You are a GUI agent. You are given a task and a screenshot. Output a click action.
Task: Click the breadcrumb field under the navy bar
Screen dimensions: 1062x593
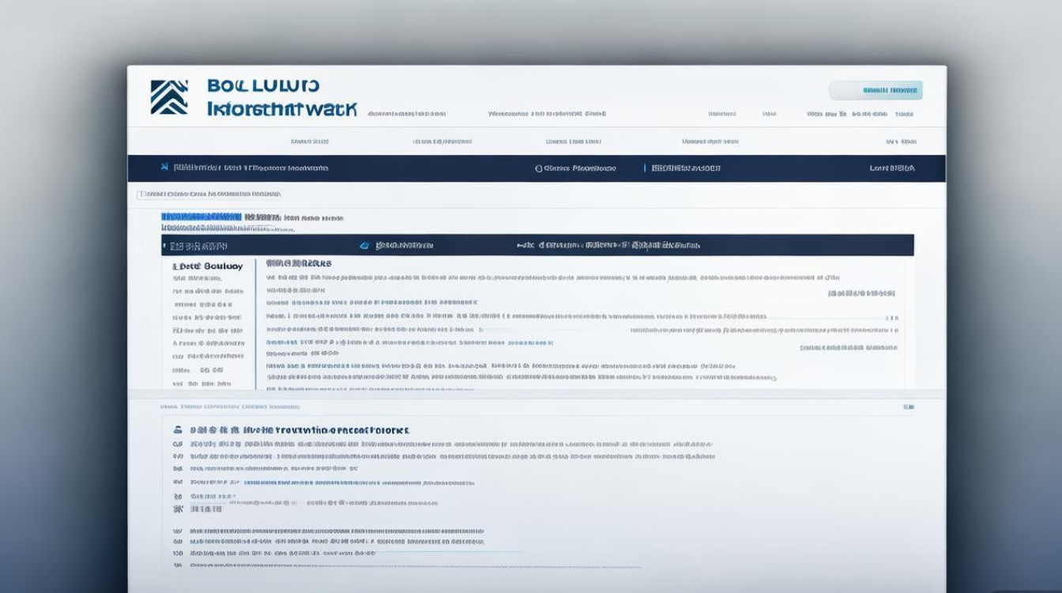[x=209, y=194]
